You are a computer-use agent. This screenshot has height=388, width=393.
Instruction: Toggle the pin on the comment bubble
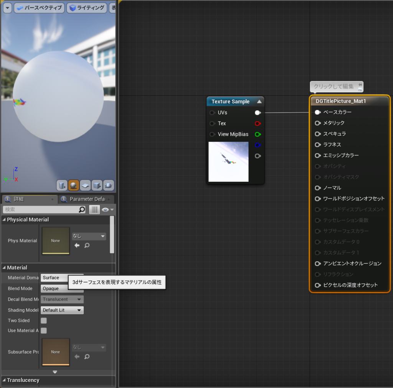(360, 85)
